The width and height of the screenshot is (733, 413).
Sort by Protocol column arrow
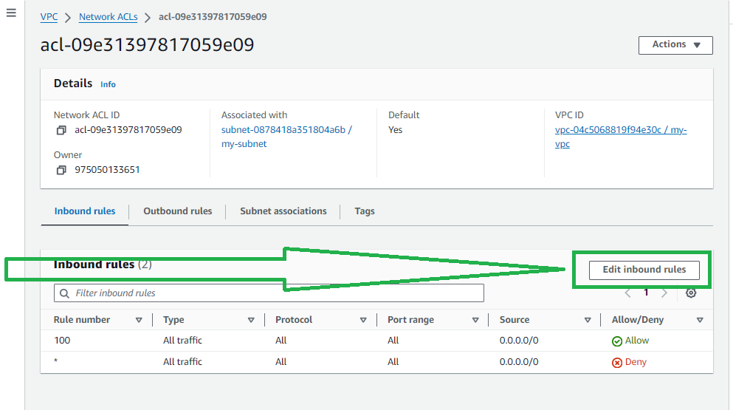pos(363,321)
